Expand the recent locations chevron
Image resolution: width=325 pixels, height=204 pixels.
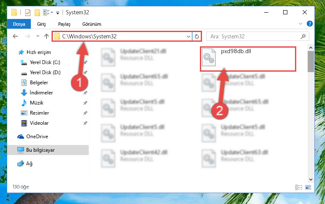(38, 36)
